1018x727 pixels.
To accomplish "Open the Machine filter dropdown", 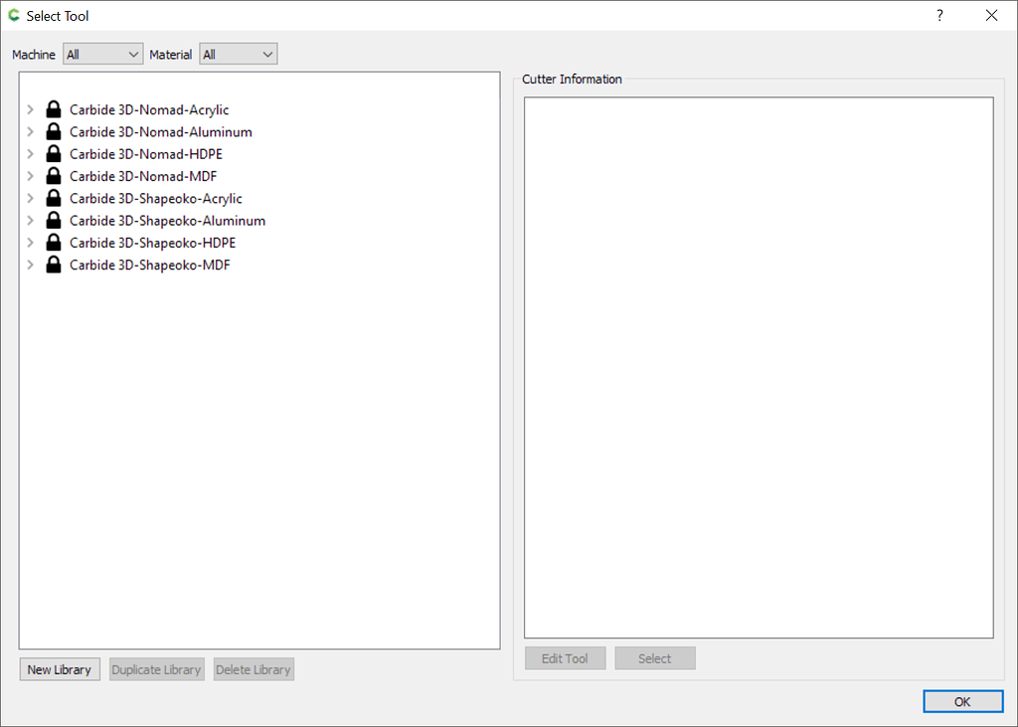I will pyautogui.click(x=103, y=54).
